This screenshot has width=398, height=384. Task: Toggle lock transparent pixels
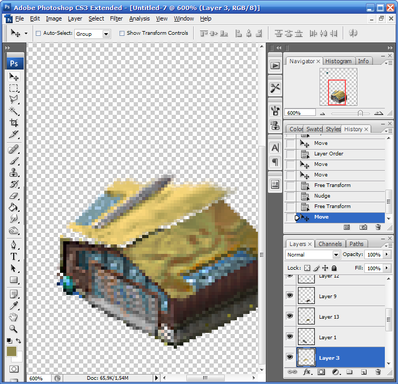(307, 268)
